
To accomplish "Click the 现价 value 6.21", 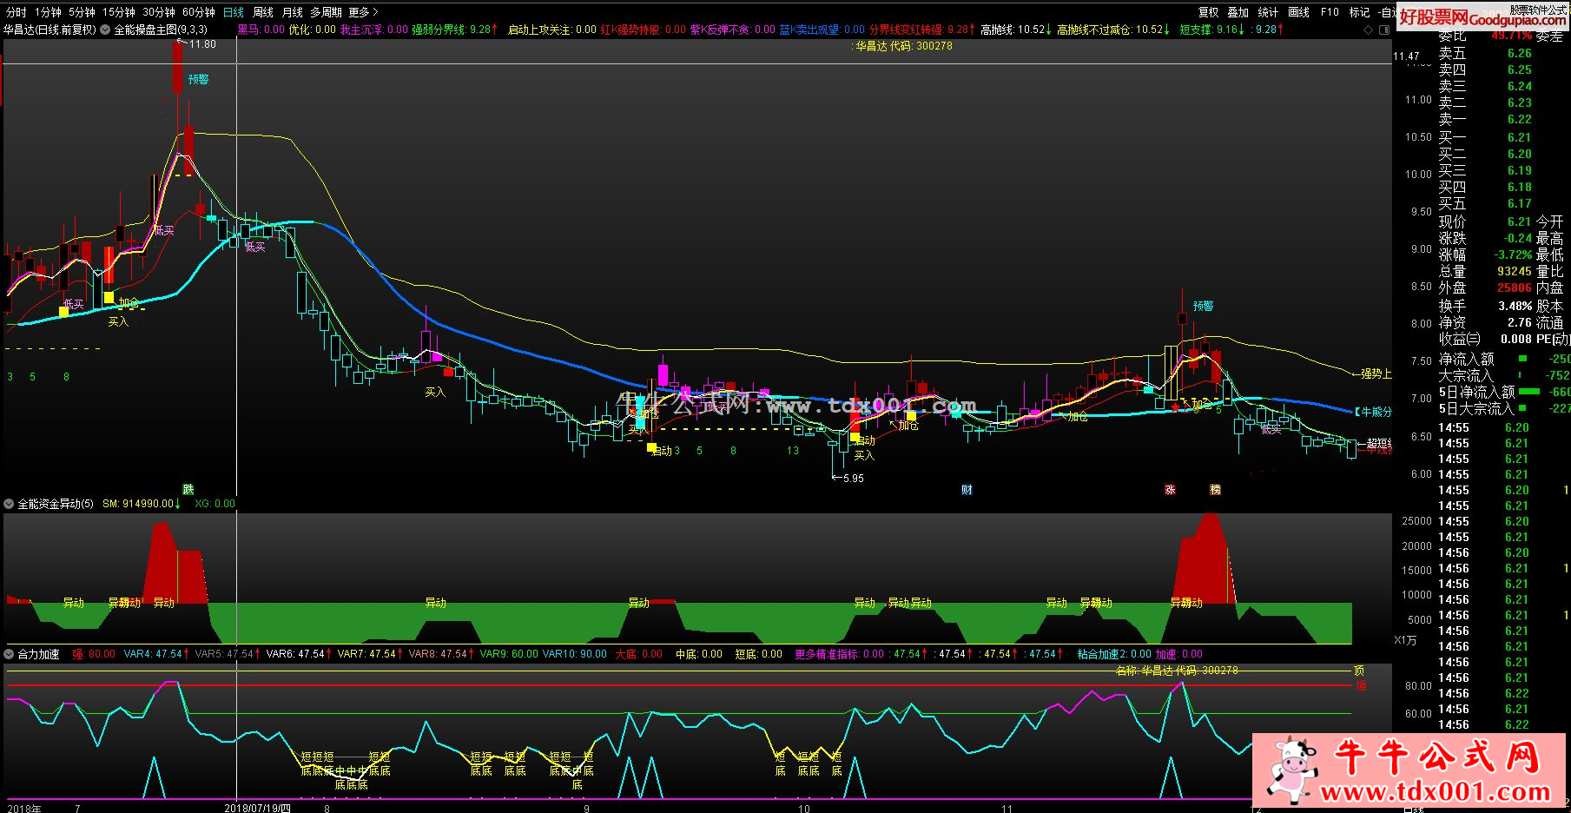I will click(x=1519, y=221).
